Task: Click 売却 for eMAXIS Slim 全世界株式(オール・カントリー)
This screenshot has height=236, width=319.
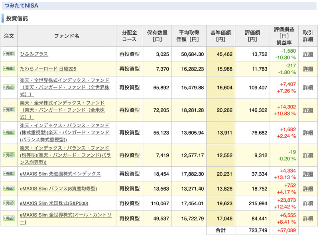Action: point(9,218)
